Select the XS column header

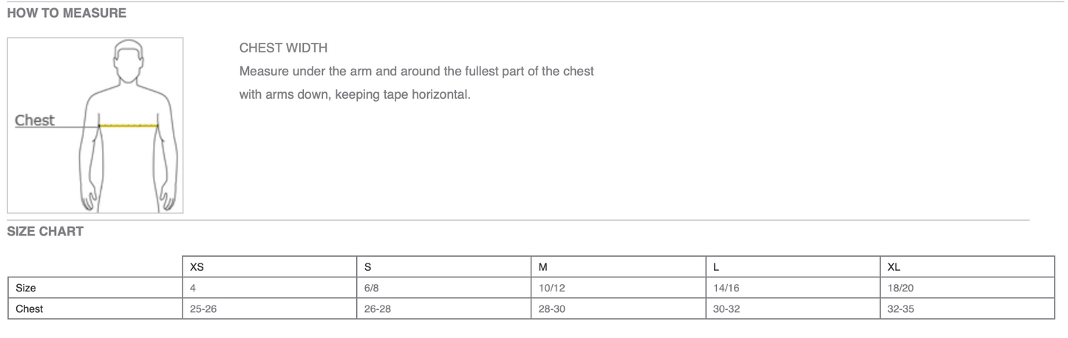coord(197,266)
